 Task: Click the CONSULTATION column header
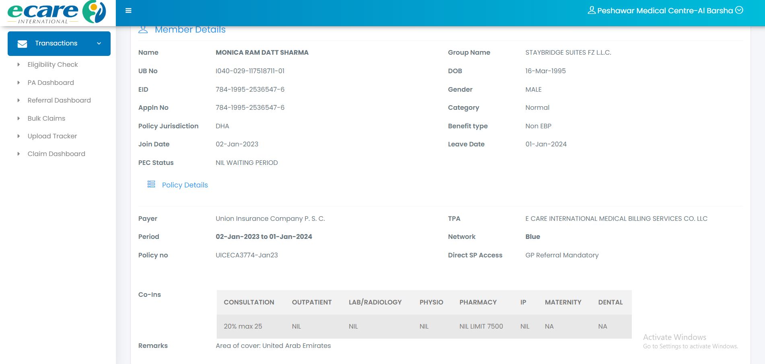coord(249,302)
